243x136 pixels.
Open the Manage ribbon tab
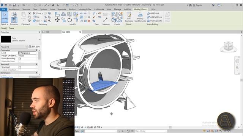pos(117,9)
